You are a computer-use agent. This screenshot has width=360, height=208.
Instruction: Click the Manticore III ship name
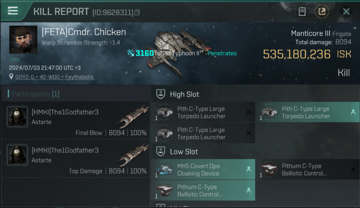coord(311,34)
